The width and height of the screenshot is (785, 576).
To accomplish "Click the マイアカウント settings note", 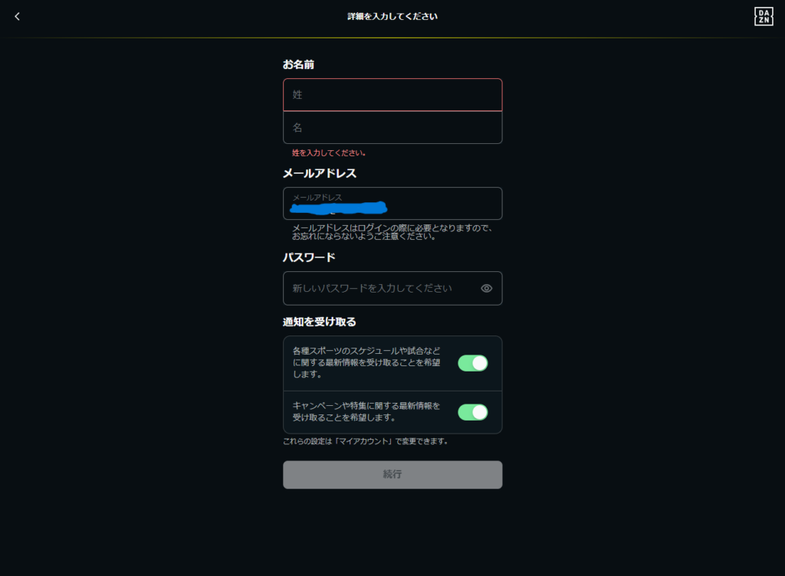I will pyautogui.click(x=365, y=441).
